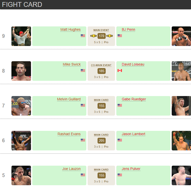191x187 pixels.
Task: Click Melvin Guillard's photo thumbnail
Action: [x=21, y=106]
